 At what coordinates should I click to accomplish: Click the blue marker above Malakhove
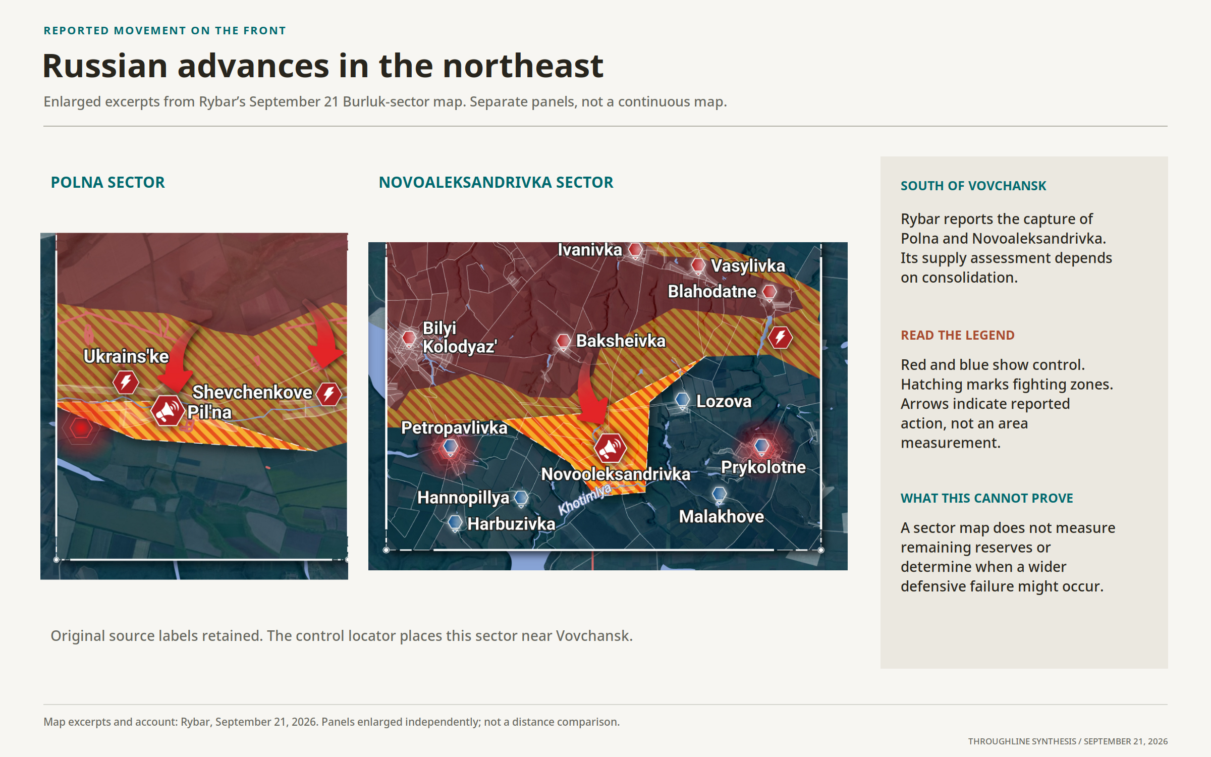(719, 495)
